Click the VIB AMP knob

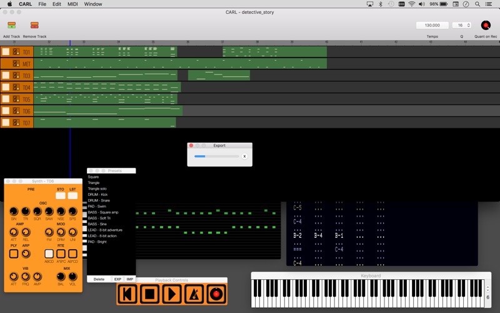(x=37, y=276)
